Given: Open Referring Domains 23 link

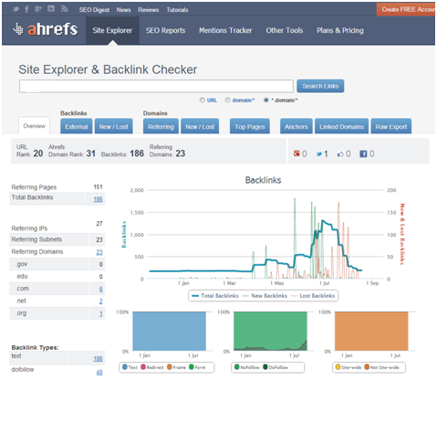Looking at the screenshot, I should [x=99, y=252].
